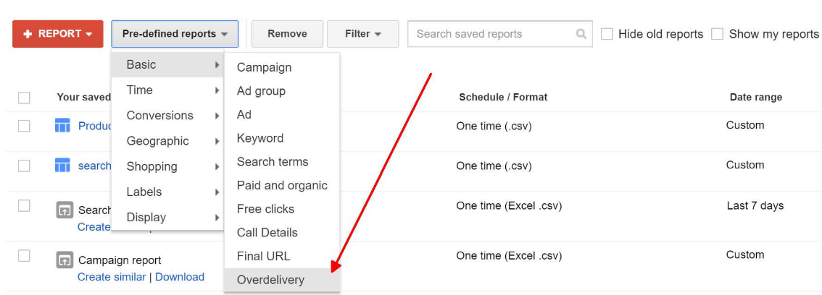Click the Remove button

(287, 34)
